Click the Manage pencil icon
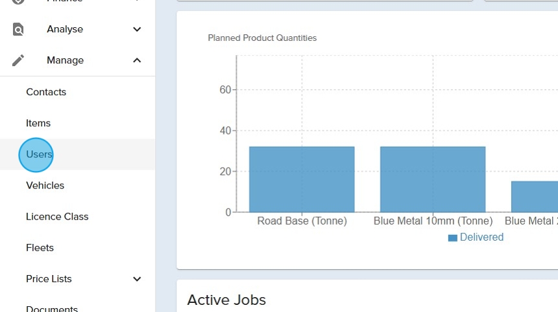Screen dimensions: 558x312 pyautogui.click(x=18, y=60)
